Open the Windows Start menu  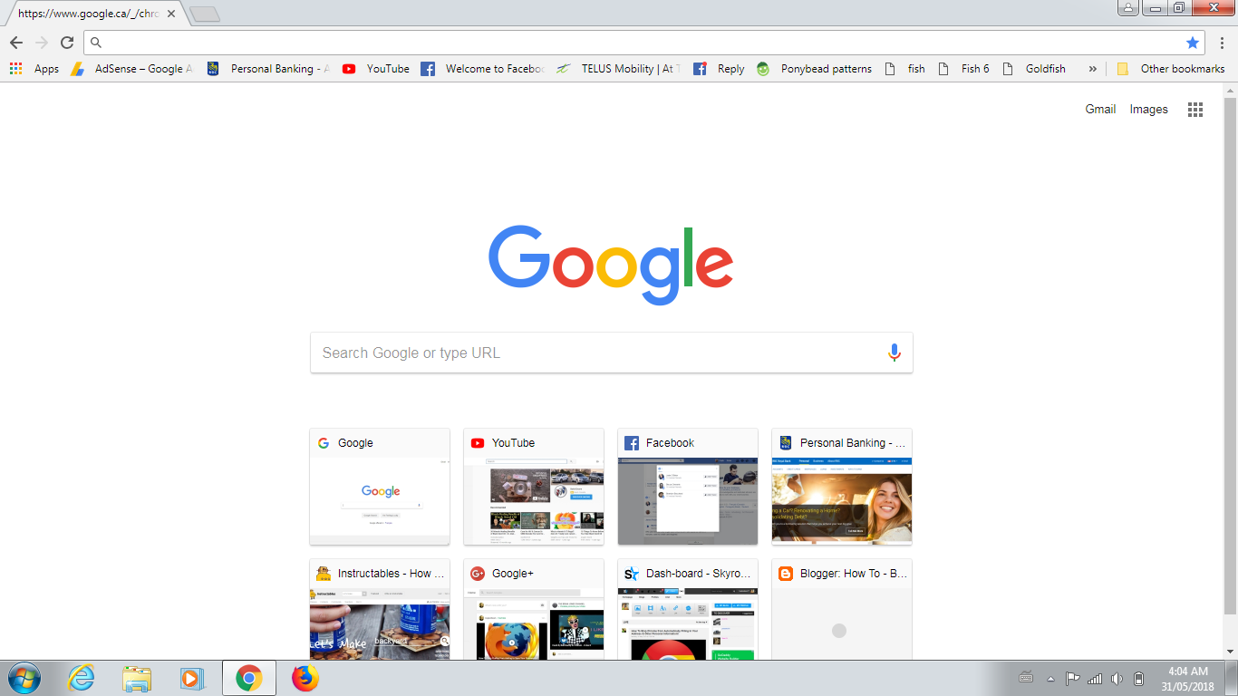coord(23,678)
